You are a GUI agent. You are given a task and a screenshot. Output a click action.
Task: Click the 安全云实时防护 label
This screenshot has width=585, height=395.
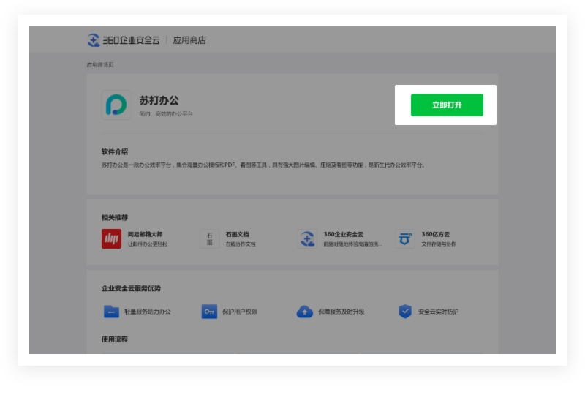pyautogui.click(x=438, y=312)
